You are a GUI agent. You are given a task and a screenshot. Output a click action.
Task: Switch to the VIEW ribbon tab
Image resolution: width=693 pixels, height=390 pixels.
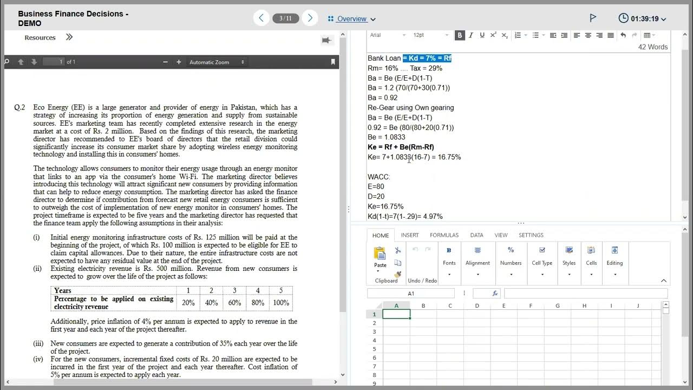(501, 235)
